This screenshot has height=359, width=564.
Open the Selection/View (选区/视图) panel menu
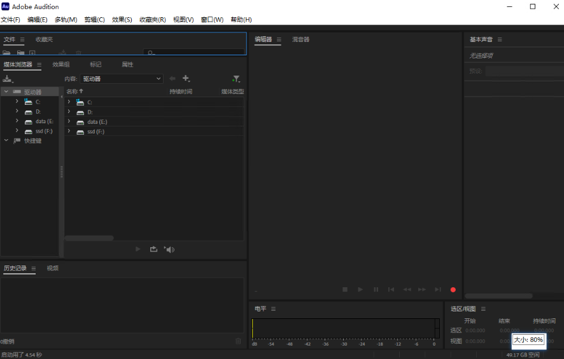click(483, 309)
